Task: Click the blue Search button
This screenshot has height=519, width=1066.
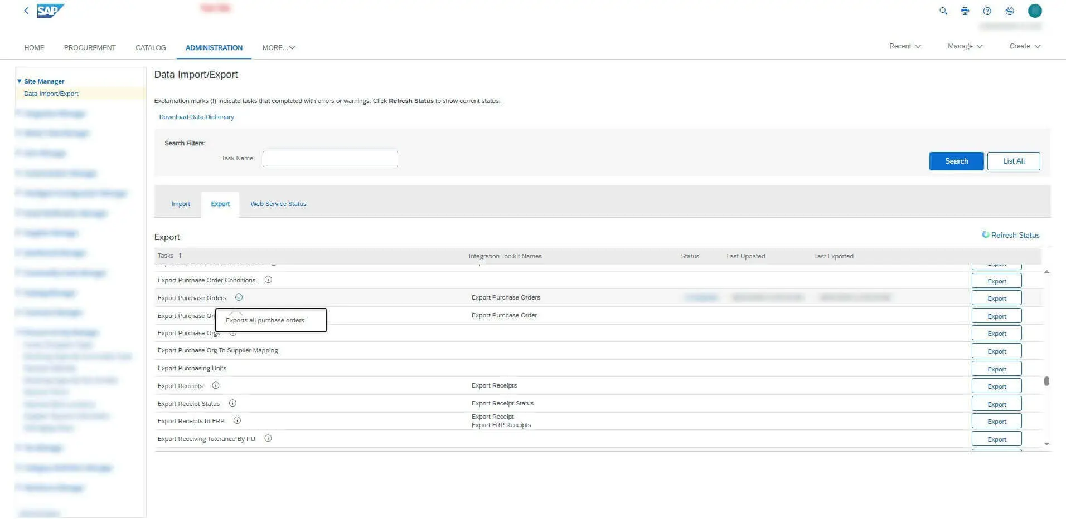Action: pos(956,161)
